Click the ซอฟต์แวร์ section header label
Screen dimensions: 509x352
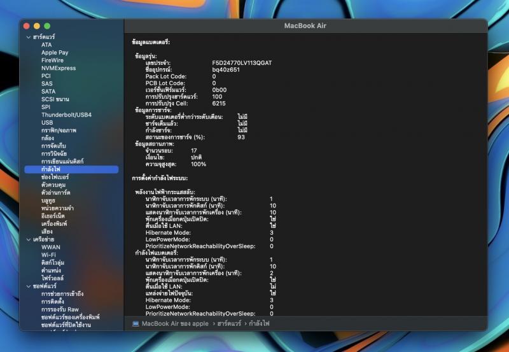click(x=45, y=286)
